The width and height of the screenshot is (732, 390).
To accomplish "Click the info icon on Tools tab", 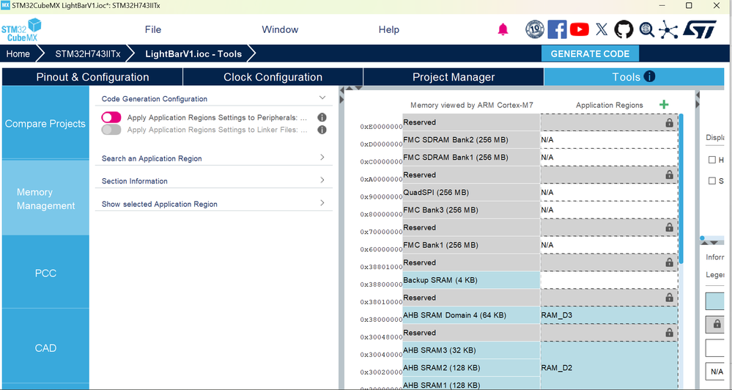I will tap(649, 76).
